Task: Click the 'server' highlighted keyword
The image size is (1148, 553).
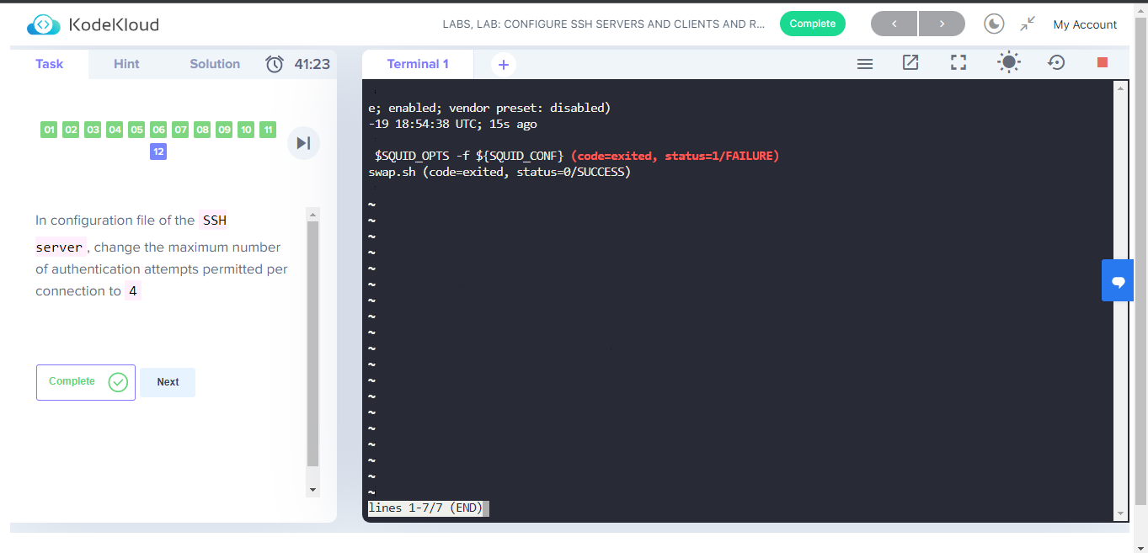Action: [x=59, y=247]
